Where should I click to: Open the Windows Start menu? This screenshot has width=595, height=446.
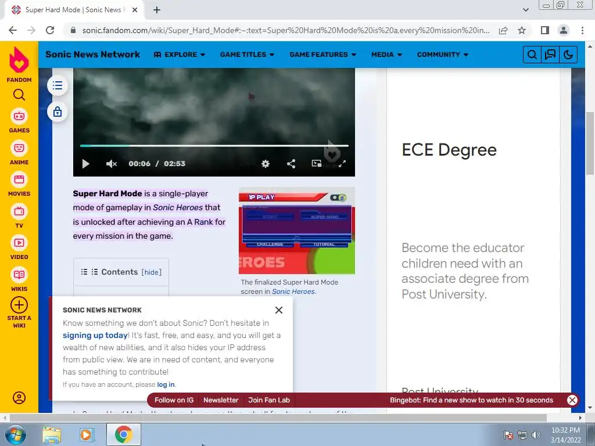(15, 434)
